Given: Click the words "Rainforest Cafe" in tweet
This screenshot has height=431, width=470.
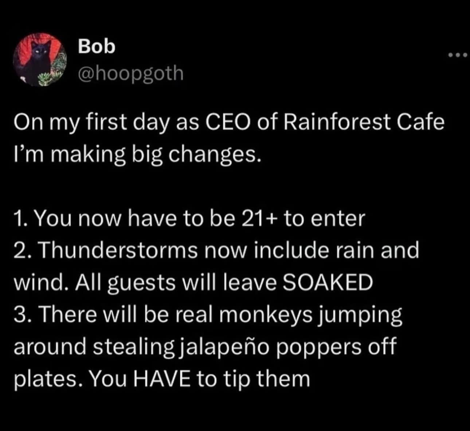Looking at the screenshot, I should coord(363,122).
